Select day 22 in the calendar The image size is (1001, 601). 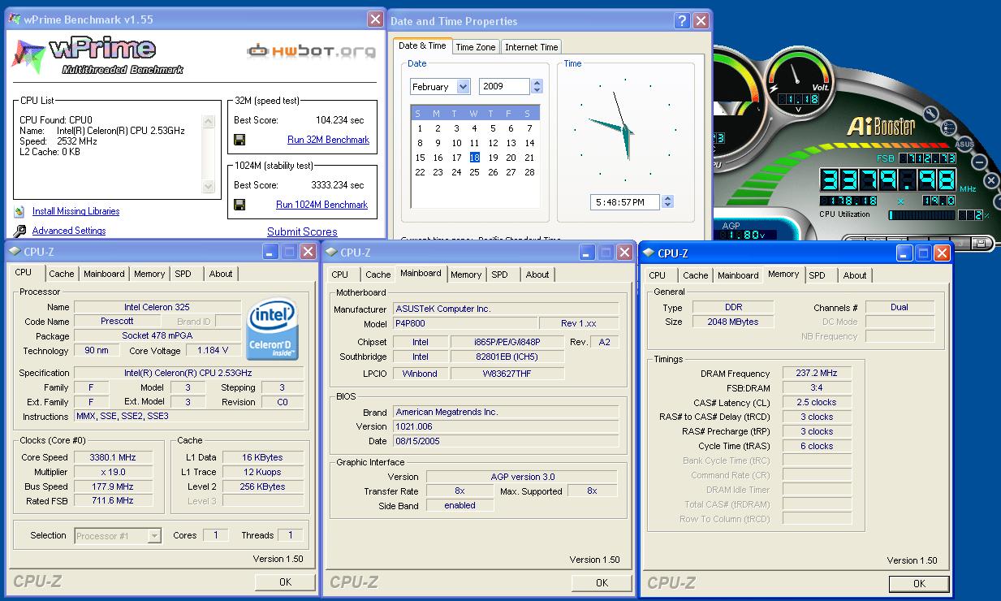420,172
